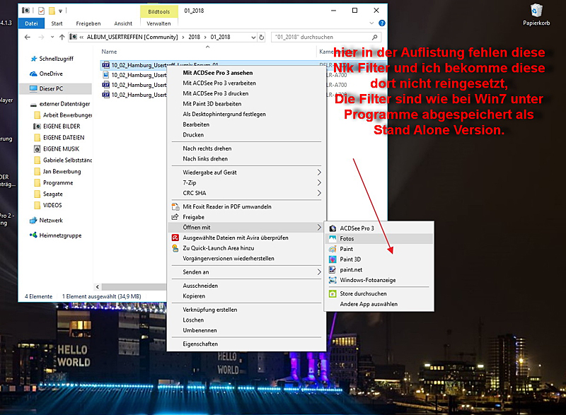Viewport: 566px width, 415px height.
Task: Open the VIDEOS folder in navigation pane
Action: pyautogui.click(x=52, y=205)
